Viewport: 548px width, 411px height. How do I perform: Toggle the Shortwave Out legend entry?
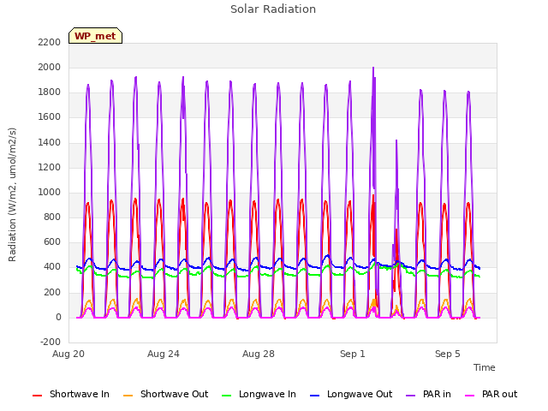tap(165, 394)
